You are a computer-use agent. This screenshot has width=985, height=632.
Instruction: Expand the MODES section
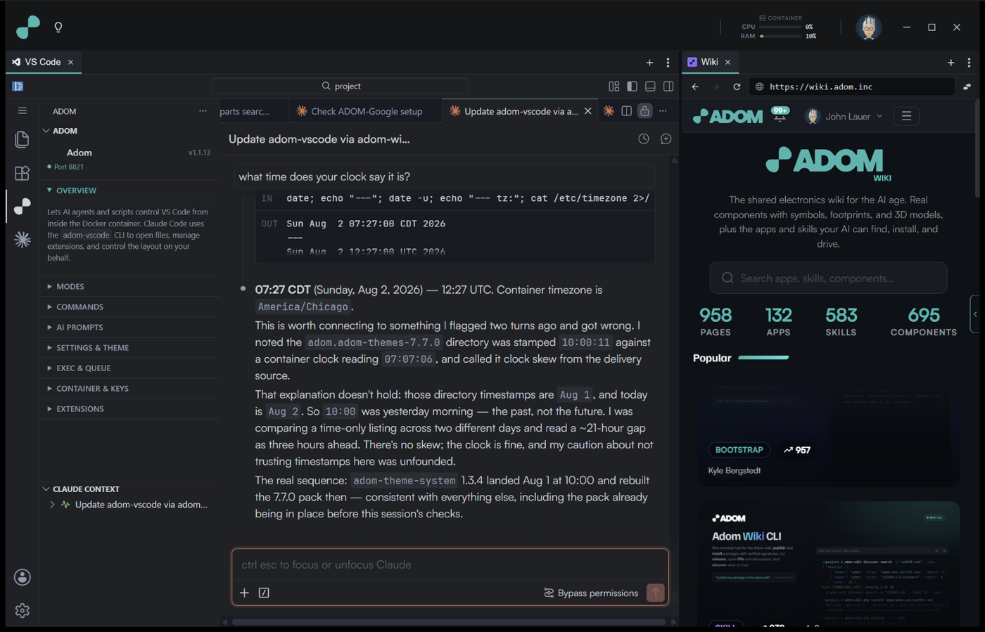click(129, 286)
